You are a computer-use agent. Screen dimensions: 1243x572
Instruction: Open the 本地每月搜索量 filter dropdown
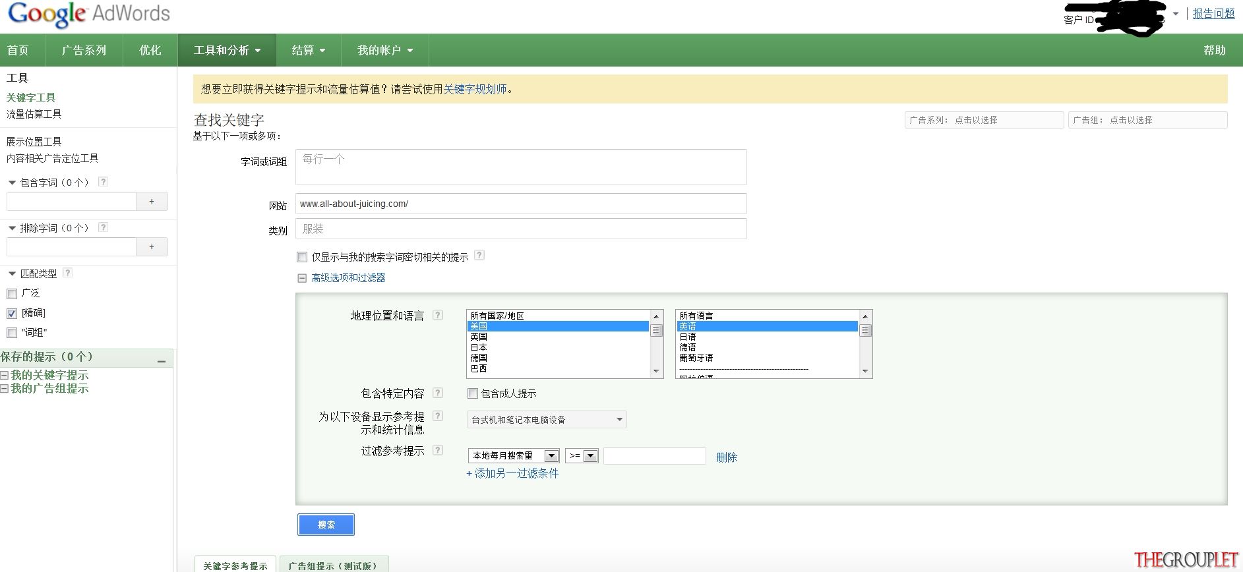point(514,455)
